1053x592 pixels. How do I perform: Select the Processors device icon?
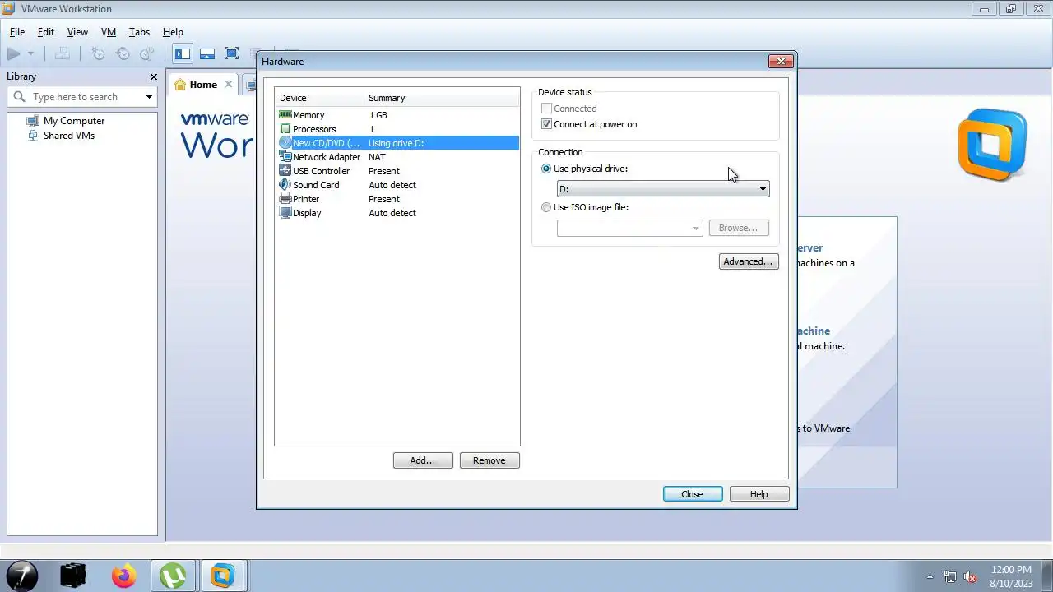point(285,129)
